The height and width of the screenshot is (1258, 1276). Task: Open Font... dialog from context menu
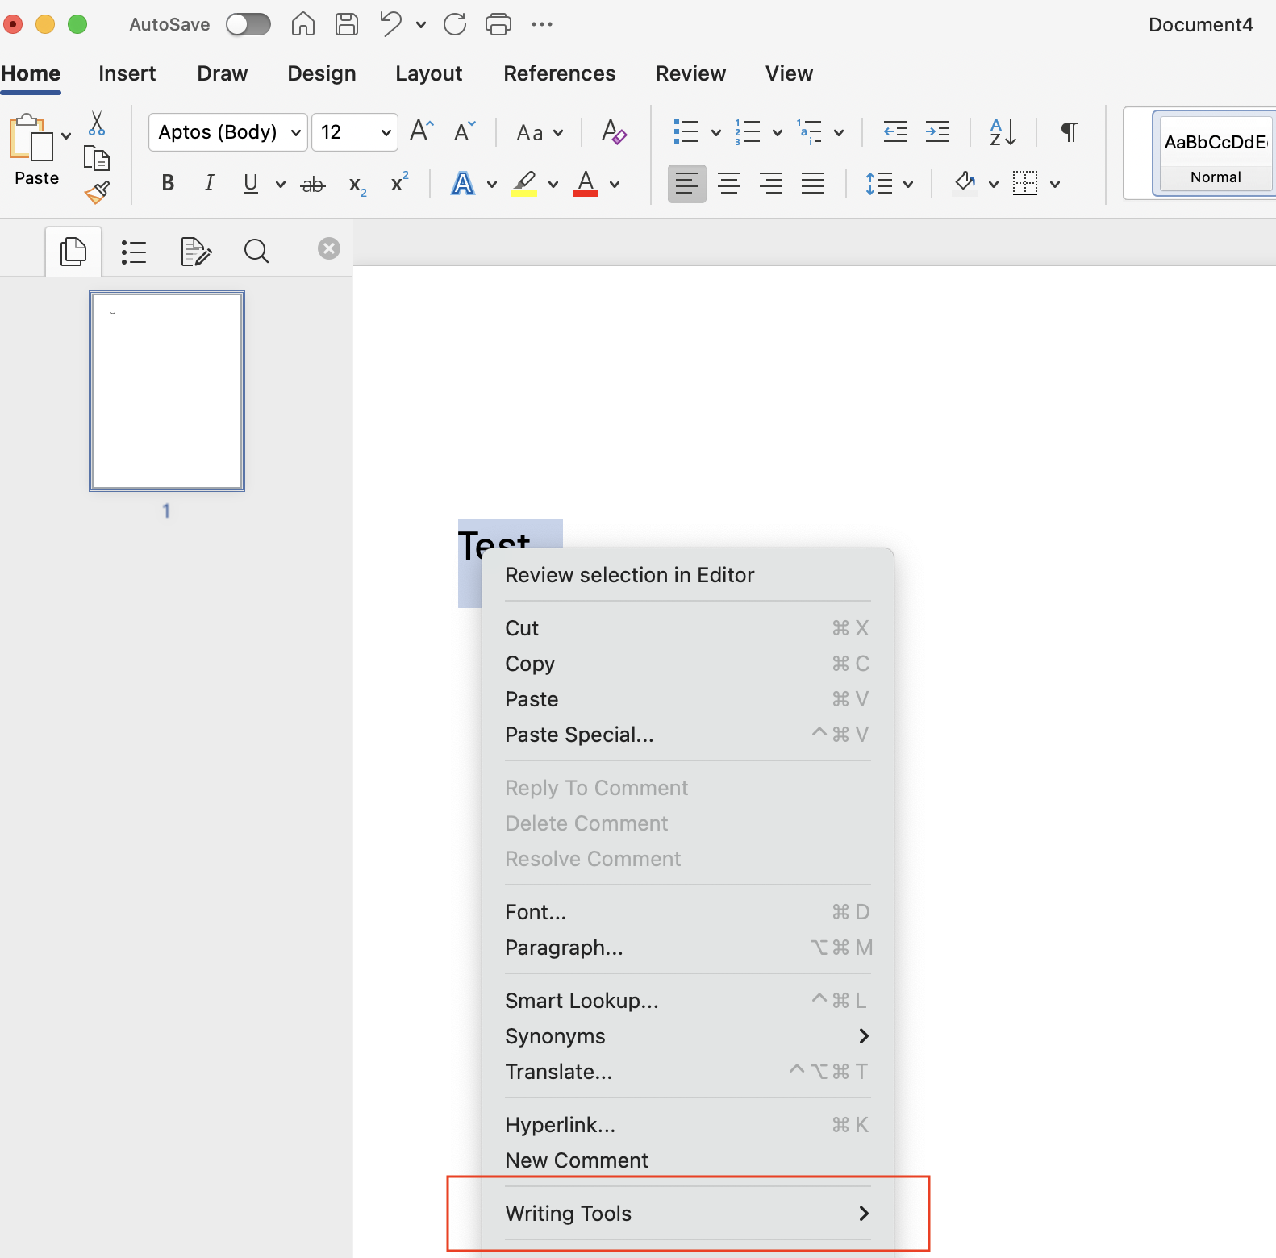[x=688, y=912]
